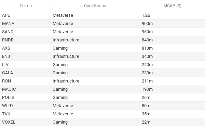The image size is (205, 127).
Task: Click the AXS Gaming sector cell
Action: pos(95,48)
